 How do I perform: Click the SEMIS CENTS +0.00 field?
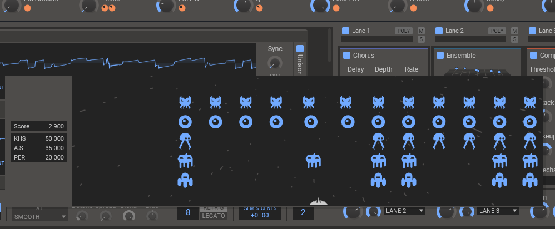pos(260,212)
